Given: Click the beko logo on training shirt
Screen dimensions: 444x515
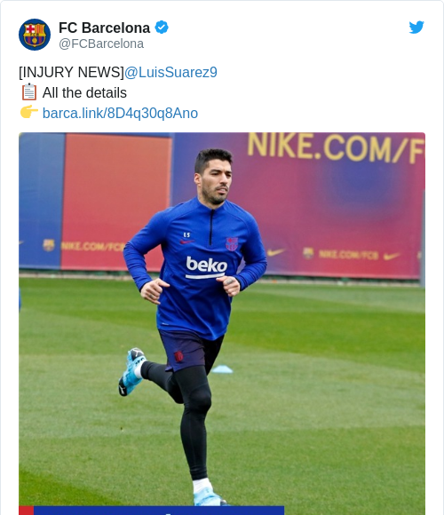Looking at the screenshot, I should click(206, 267).
